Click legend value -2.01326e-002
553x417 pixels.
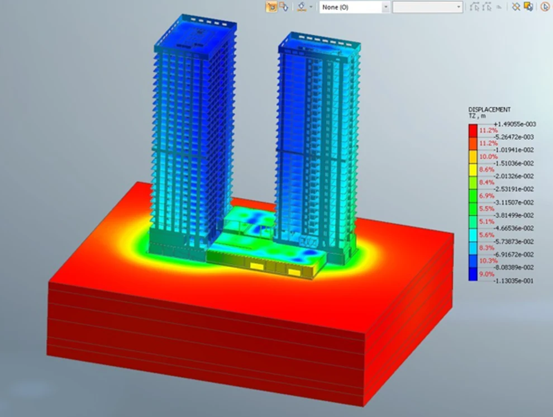tap(514, 176)
